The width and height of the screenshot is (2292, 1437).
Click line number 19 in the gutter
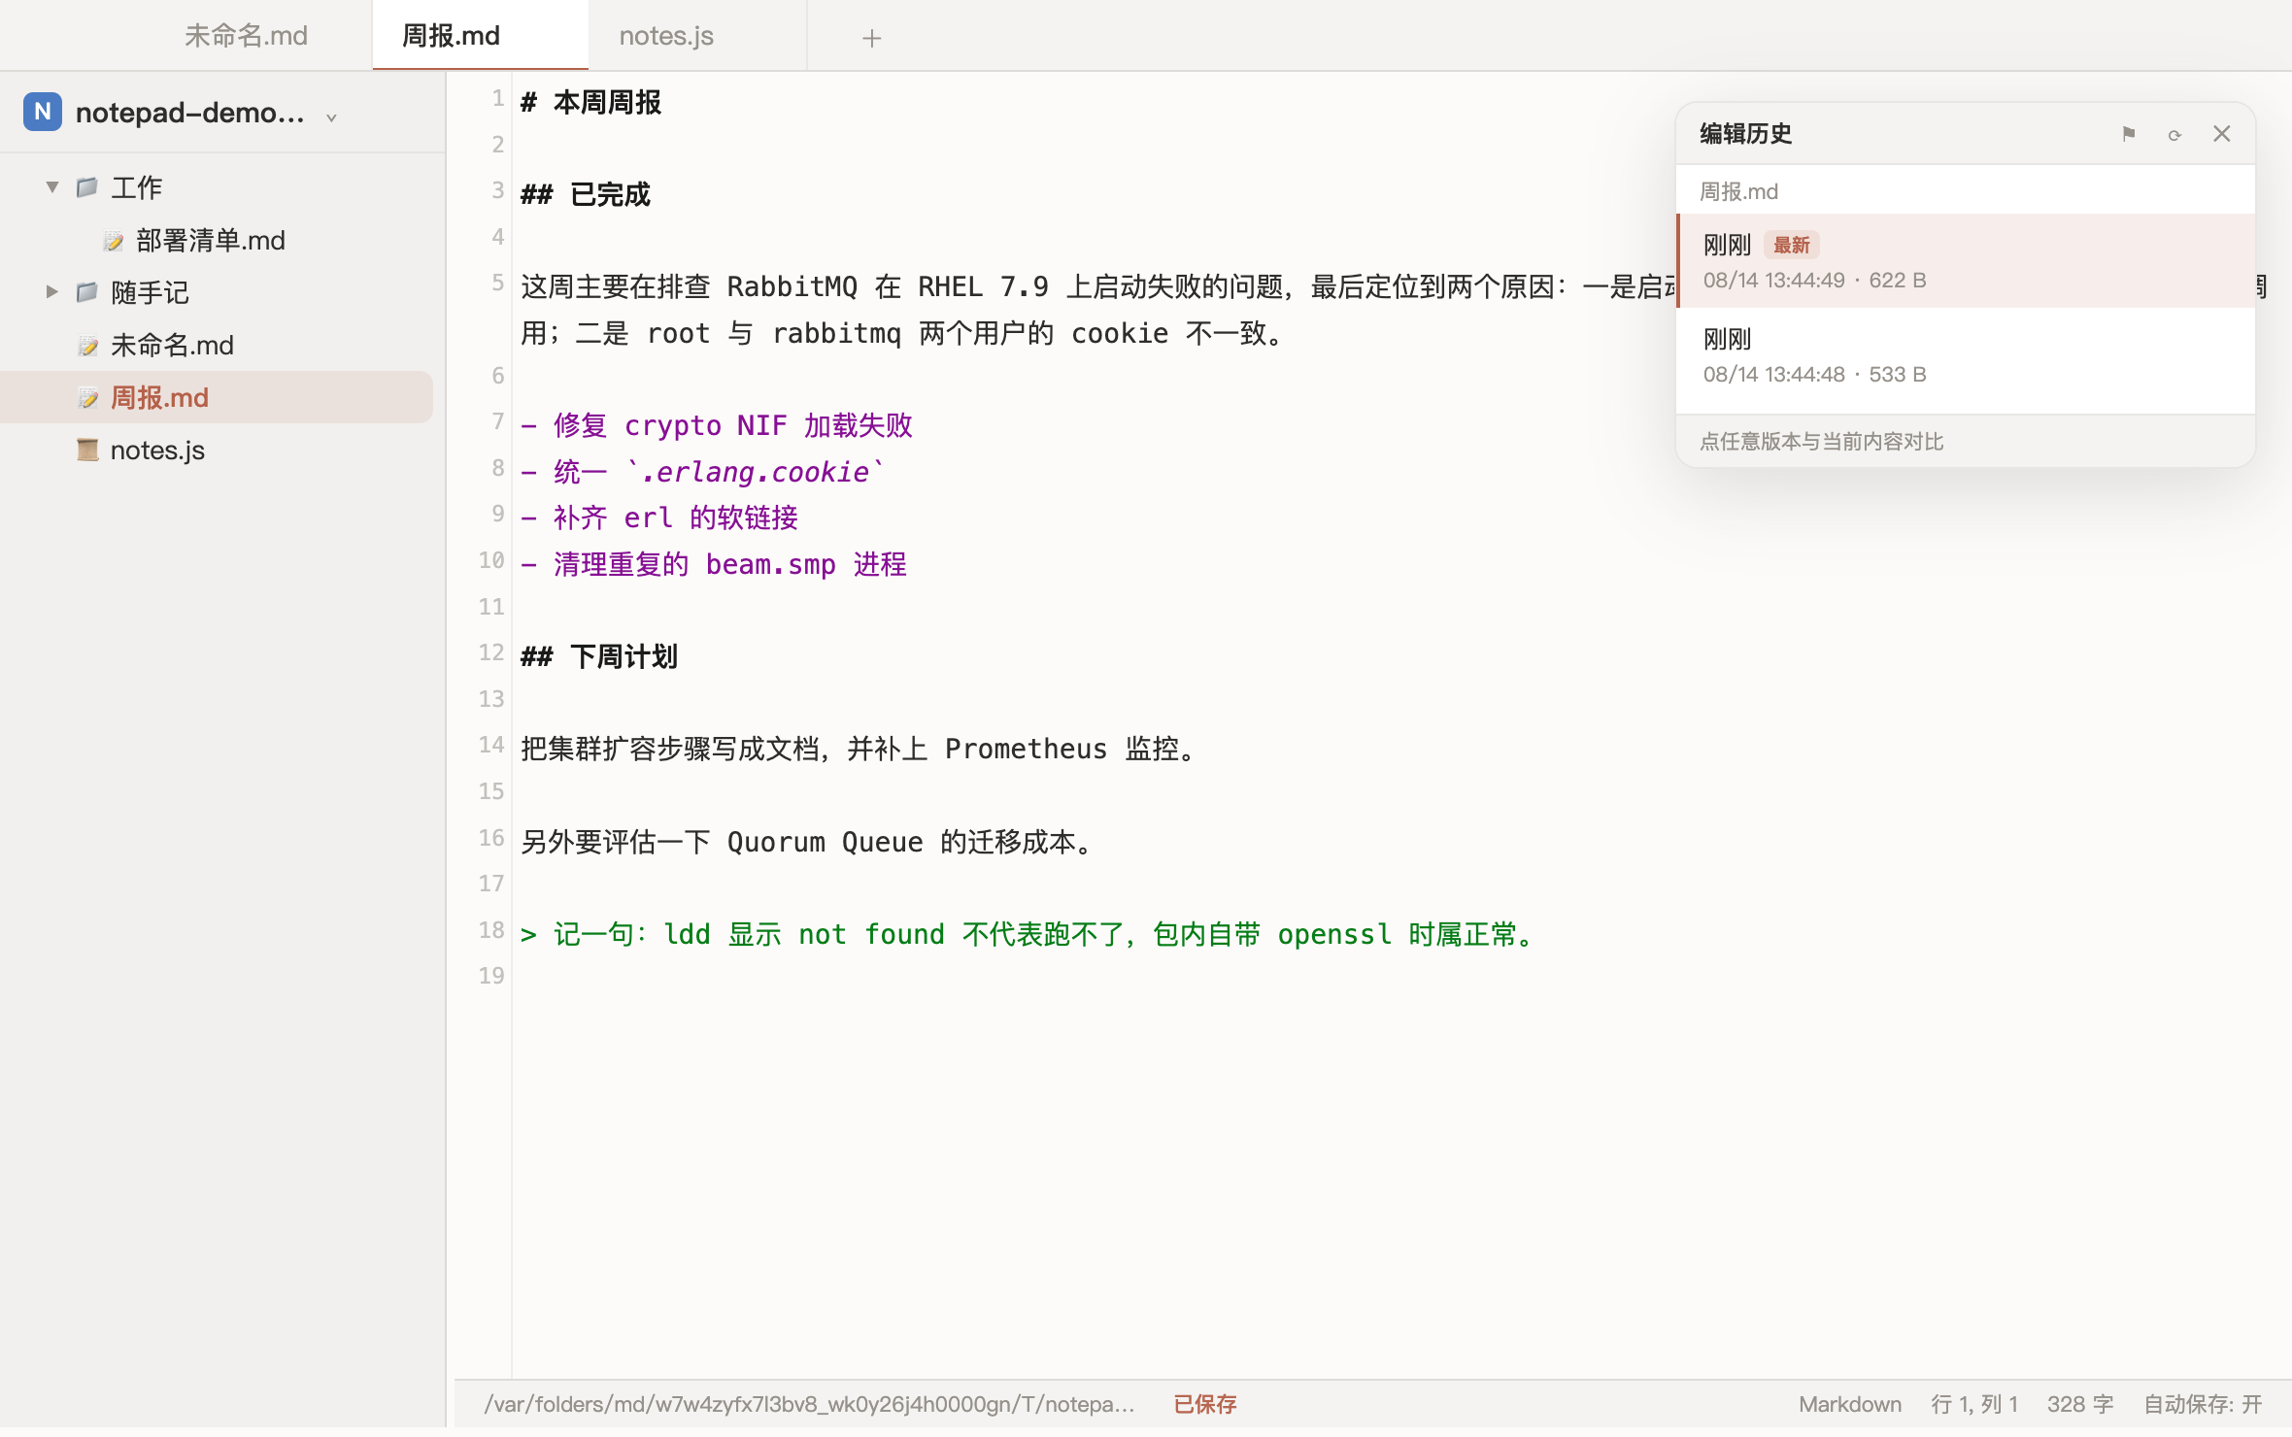point(491,976)
